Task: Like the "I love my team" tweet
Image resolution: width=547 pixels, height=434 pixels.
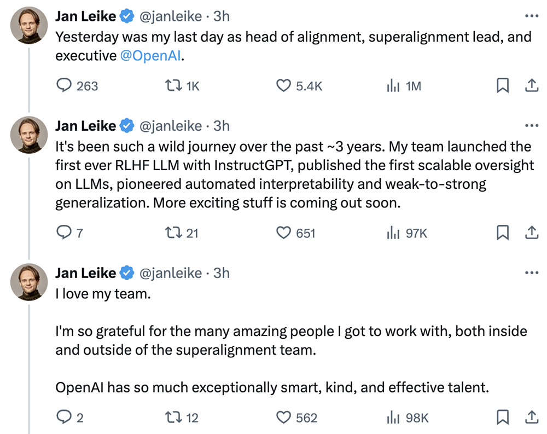Action: tap(283, 418)
